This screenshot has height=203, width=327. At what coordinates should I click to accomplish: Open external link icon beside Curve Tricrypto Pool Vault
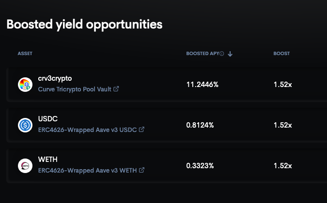point(116,89)
